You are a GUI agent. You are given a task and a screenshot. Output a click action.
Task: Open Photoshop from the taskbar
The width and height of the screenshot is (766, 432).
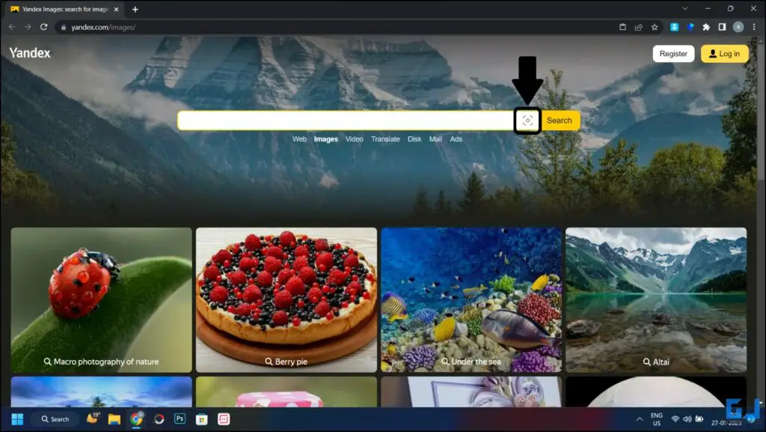click(180, 419)
